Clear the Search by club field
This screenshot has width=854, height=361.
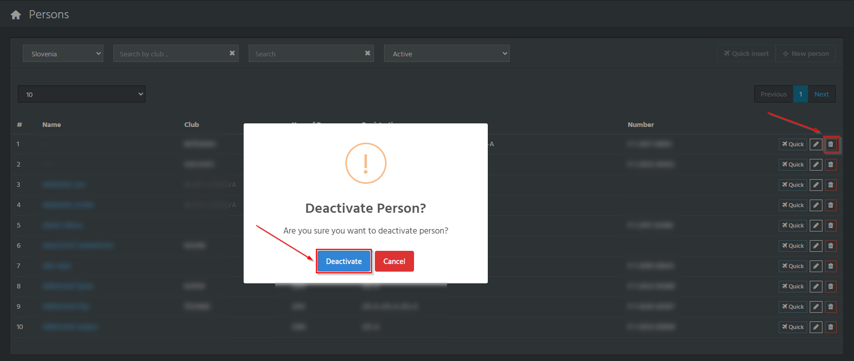pyautogui.click(x=232, y=53)
